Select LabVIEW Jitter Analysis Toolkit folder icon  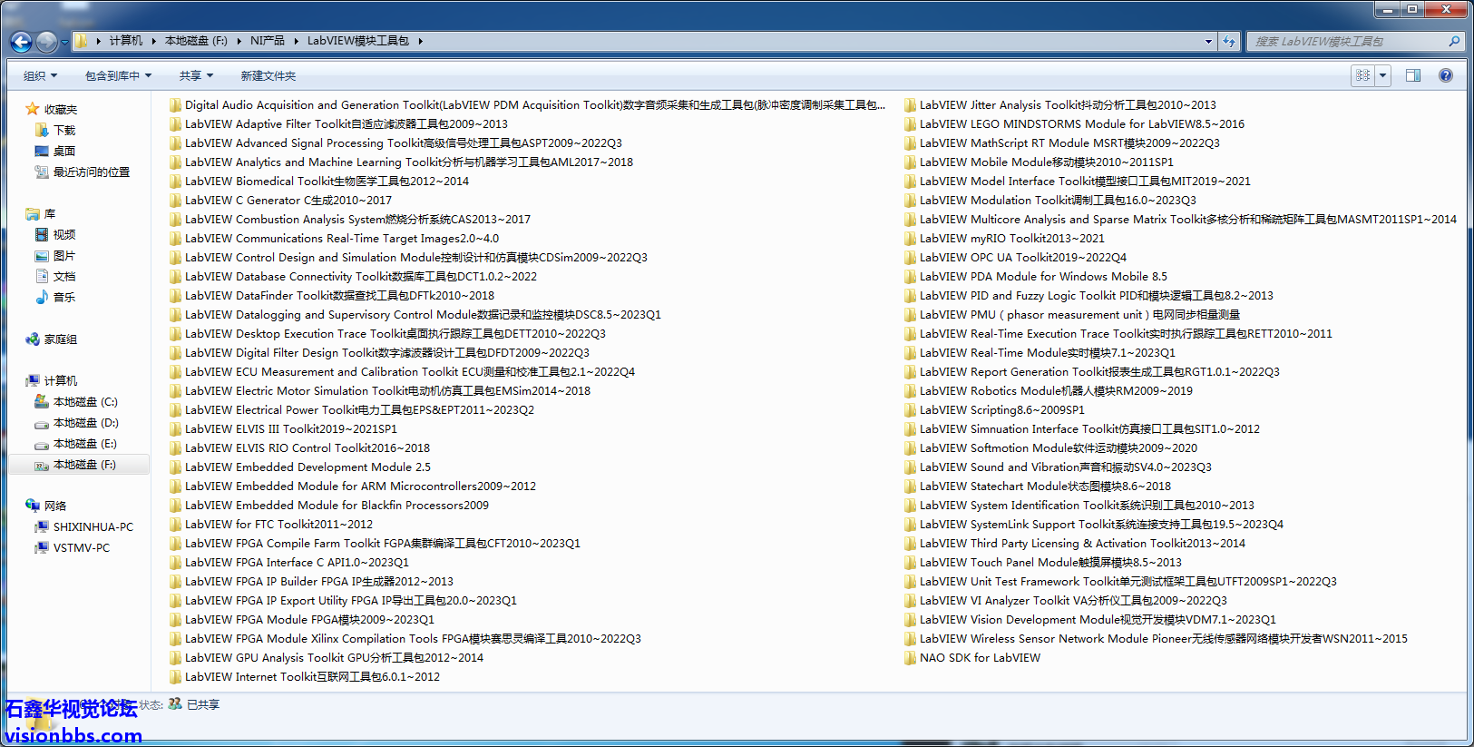pyautogui.click(x=911, y=104)
